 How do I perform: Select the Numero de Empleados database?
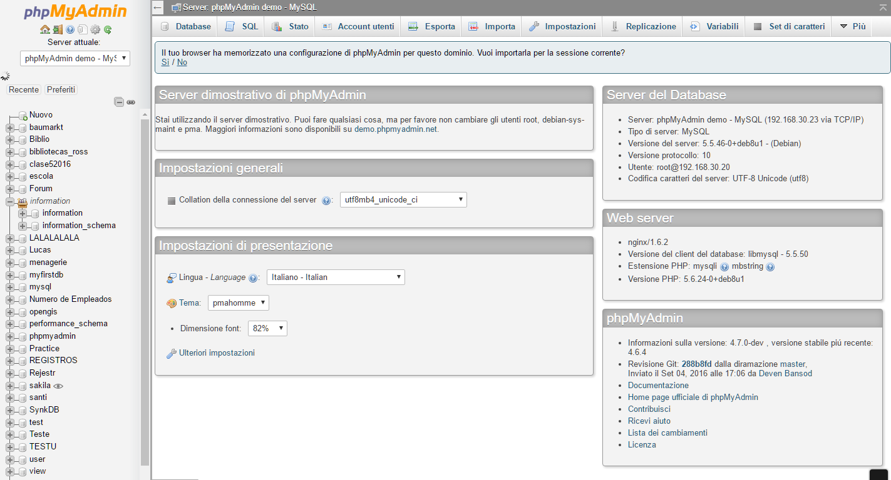click(70, 299)
